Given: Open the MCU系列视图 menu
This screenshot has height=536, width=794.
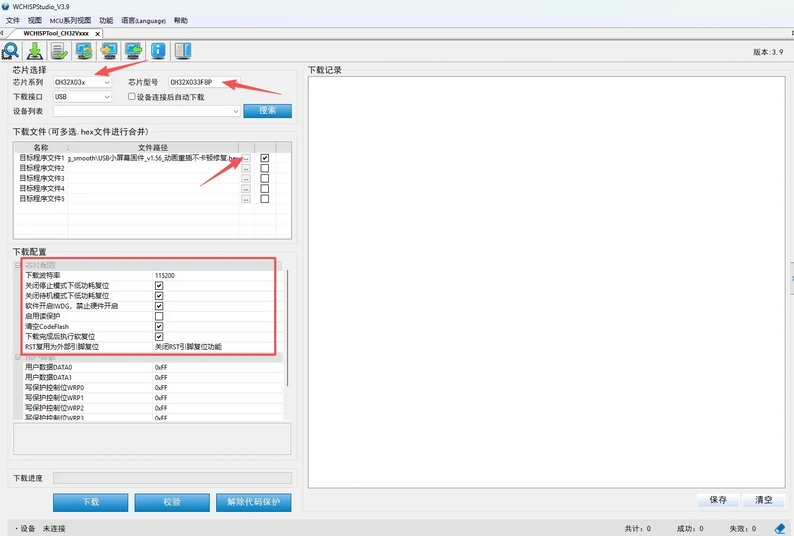Looking at the screenshot, I should (x=70, y=20).
